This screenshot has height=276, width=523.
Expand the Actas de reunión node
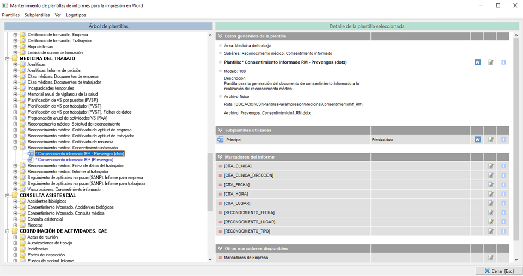(15, 237)
